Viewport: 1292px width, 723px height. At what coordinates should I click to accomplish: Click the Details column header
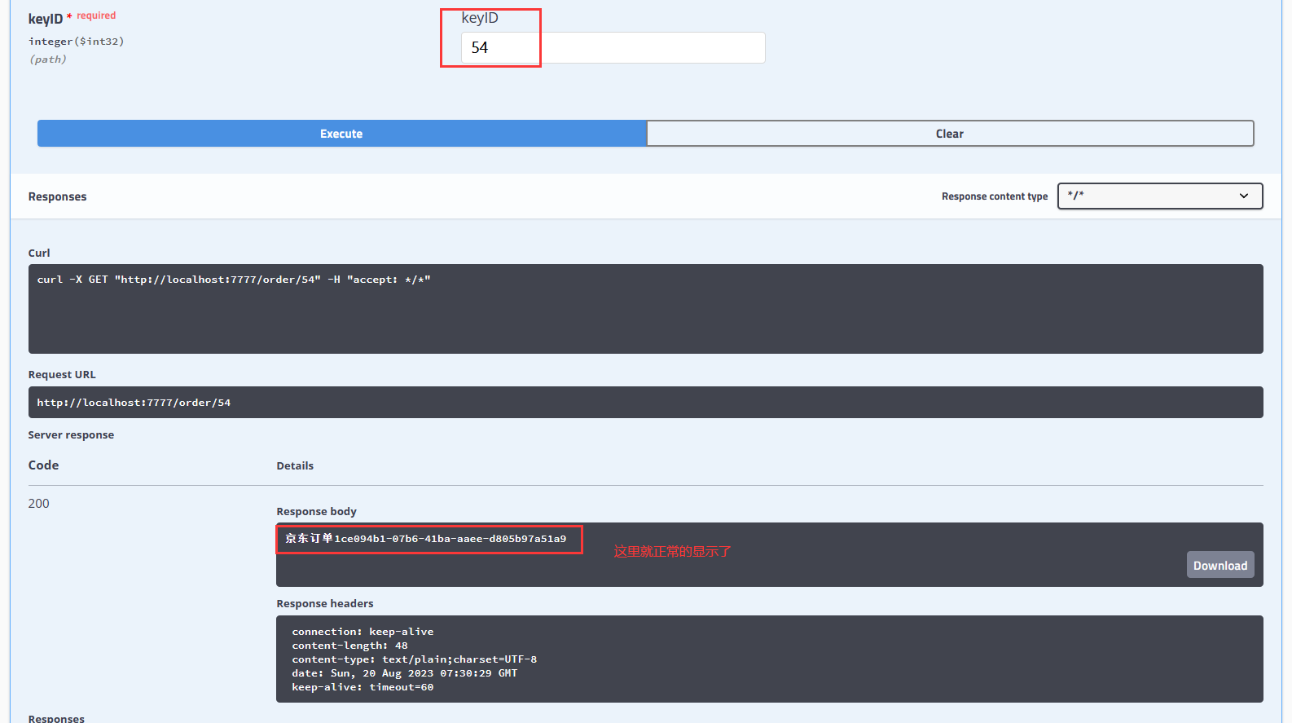pyautogui.click(x=295, y=465)
